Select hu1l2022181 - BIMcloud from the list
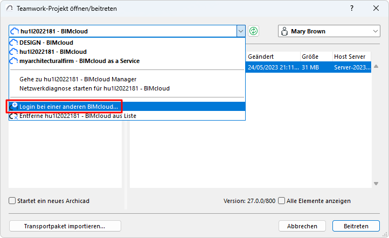This screenshot has height=238, width=389. 53,52
